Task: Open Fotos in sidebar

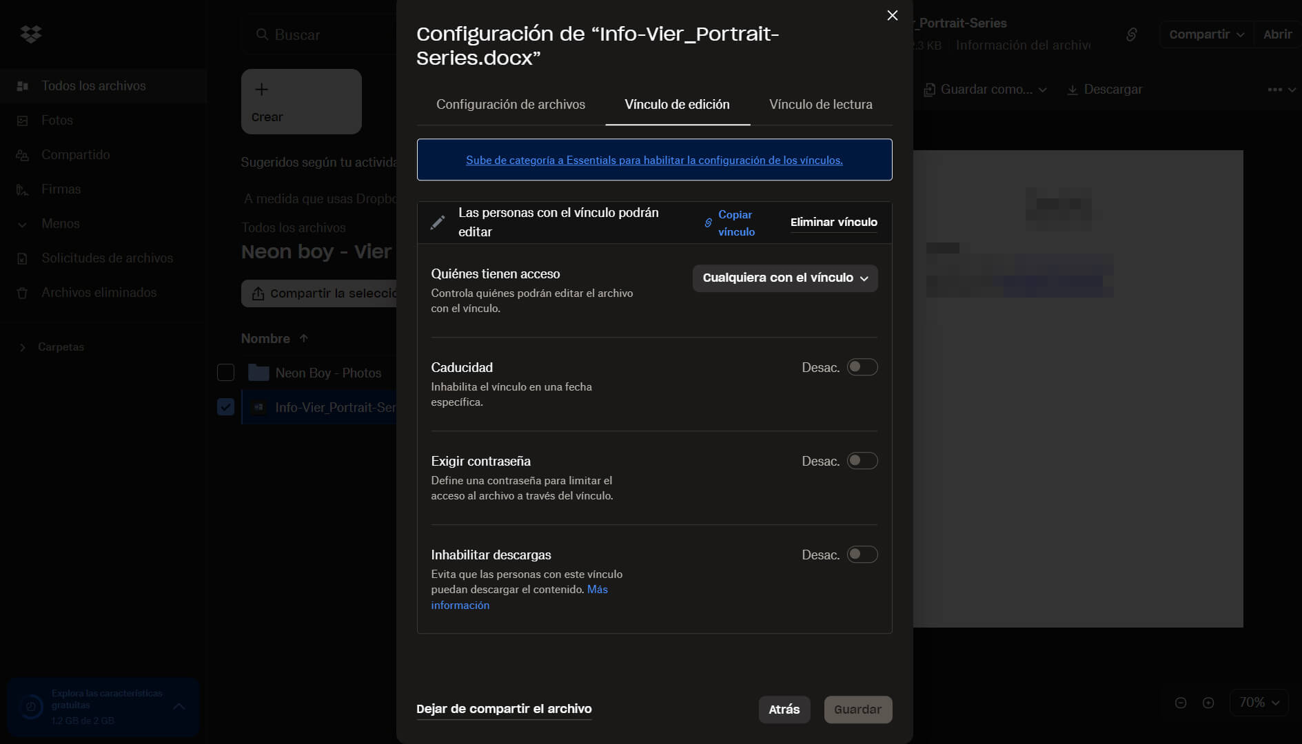Action: pyautogui.click(x=103, y=121)
